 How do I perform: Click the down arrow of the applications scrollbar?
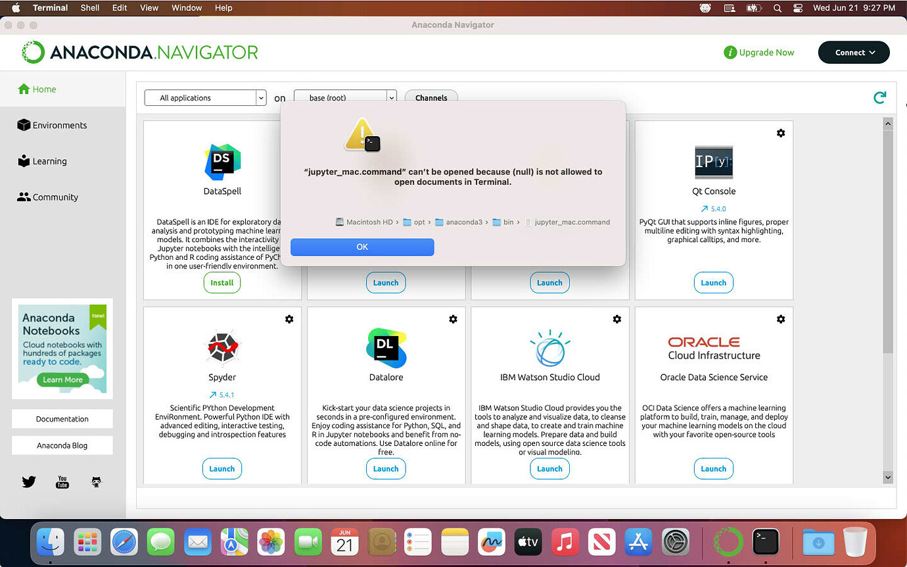pos(888,478)
